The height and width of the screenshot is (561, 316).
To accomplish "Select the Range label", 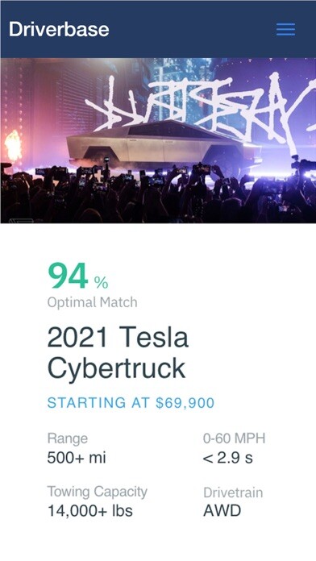I will [68, 438].
